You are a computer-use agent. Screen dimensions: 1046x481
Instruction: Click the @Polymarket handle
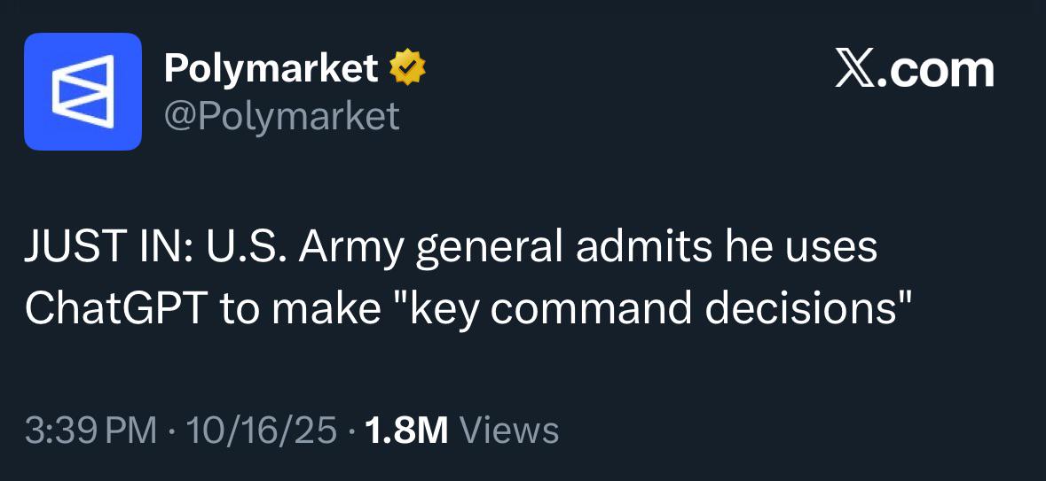point(281,116)
